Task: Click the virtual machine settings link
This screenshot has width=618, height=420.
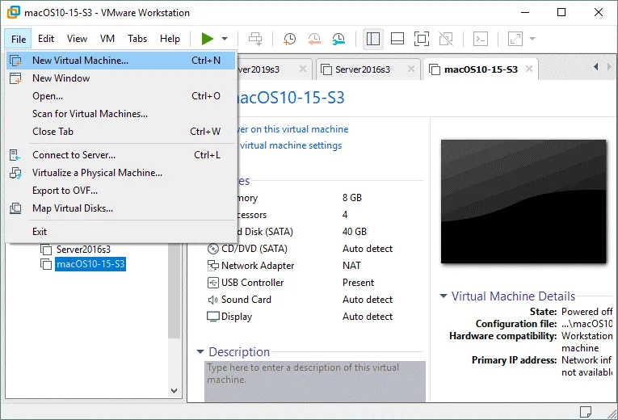Action: [291, 146]
